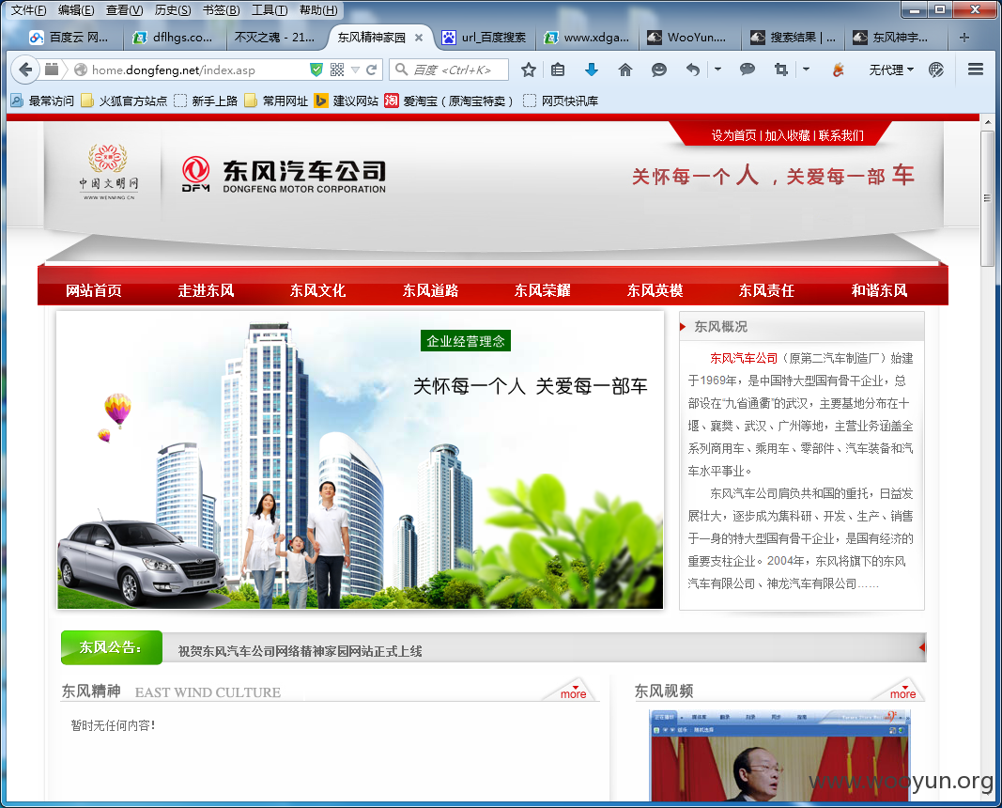Screen dimensions: 1002x808
Task: Click the smiley chat face toolbar icon
Action: tap(659, 70)
